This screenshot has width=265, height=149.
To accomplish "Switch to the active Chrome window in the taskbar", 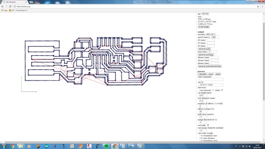I will click(x=115, y=146).
